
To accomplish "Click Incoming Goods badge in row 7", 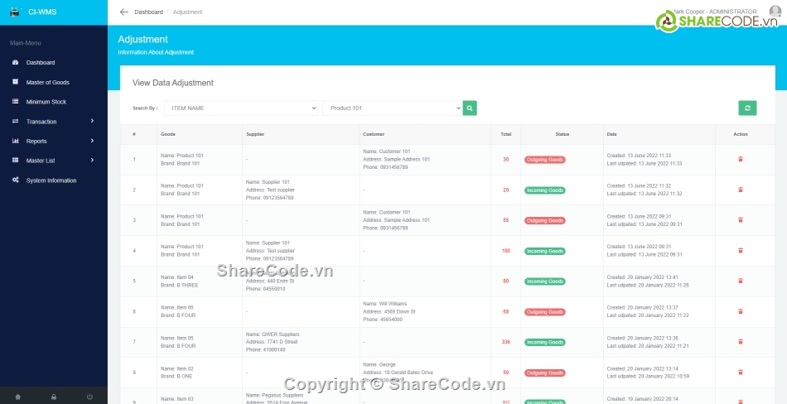I will pyautogui.click(x=544, y=342).
